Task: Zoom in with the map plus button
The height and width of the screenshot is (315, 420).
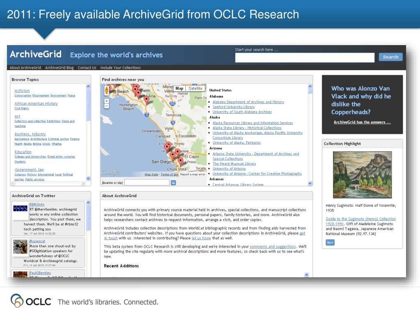Action: [107, 101]
